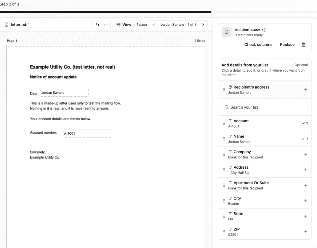Go to the next recipient

(203, 25)
